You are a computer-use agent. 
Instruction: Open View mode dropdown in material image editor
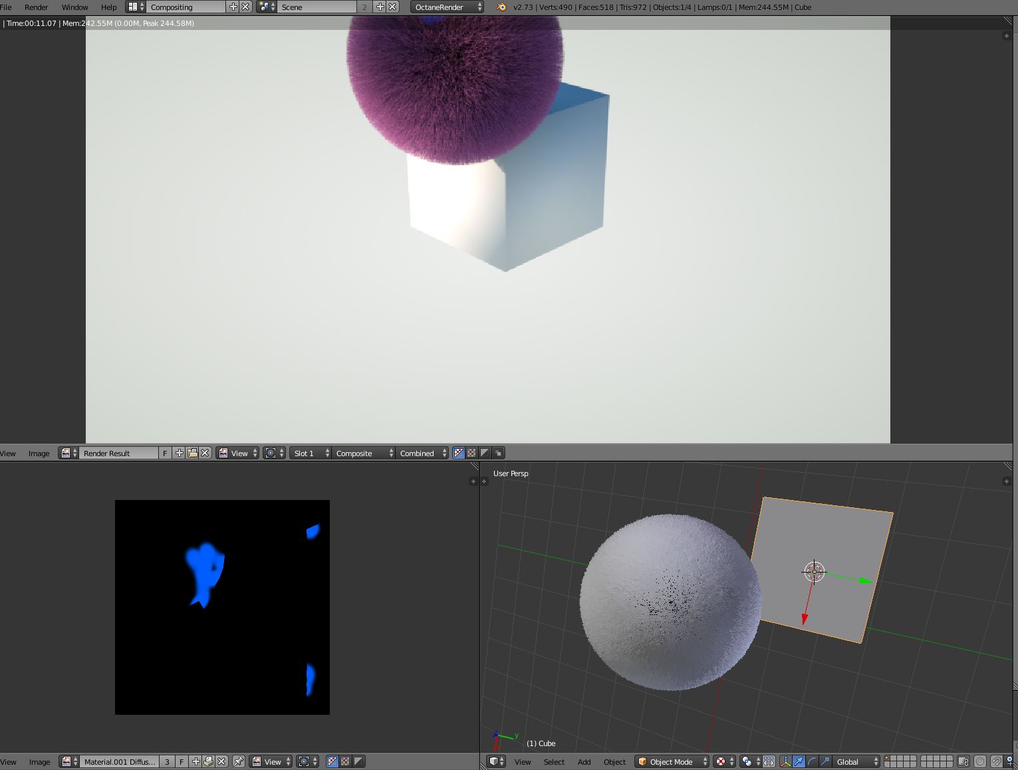271,761
